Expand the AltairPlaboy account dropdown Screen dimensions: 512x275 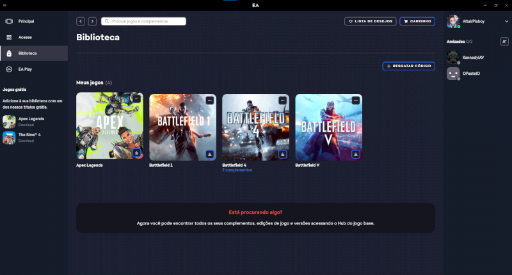[x=506, y=21]
